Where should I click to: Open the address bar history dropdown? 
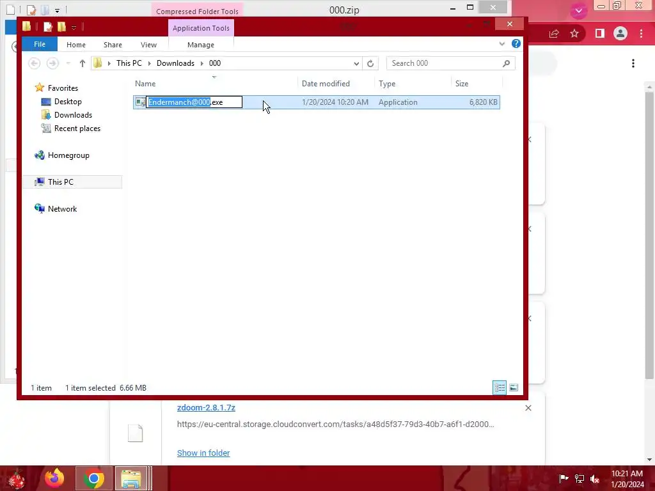point(356,63)
